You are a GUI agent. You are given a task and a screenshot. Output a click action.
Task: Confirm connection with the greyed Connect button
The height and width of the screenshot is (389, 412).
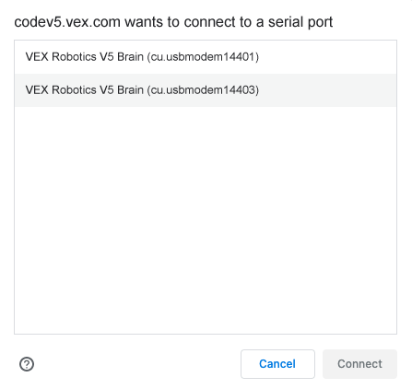pyautogui.click(x=359, y=364)
